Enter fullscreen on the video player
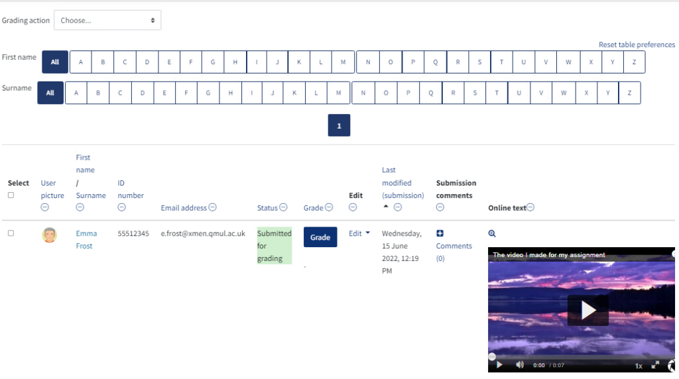 [x=655, y=364]
